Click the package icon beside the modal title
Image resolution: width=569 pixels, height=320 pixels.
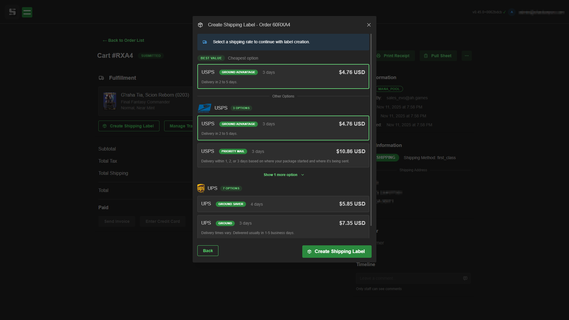tap(201, 25)
